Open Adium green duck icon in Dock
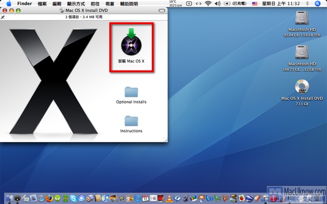 click(65, 198)
